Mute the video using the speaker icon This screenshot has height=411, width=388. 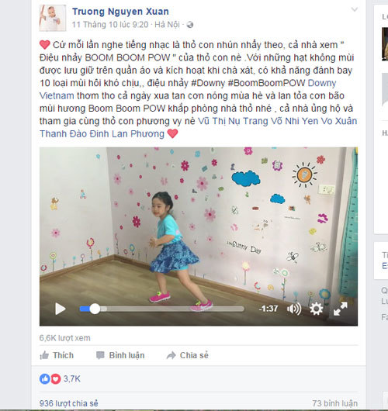pyautogui.click(x=294, y=309)
